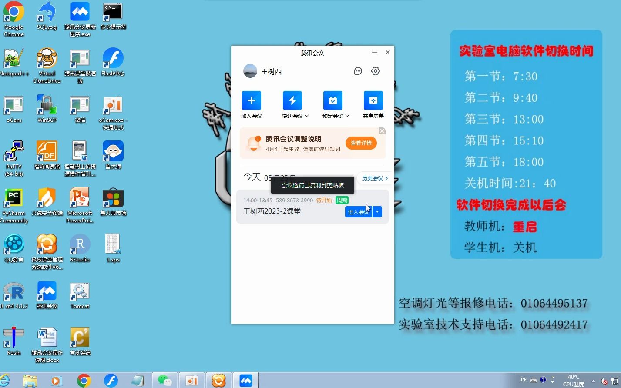Select the 1.xps file icon

click(x=113, y=248)
